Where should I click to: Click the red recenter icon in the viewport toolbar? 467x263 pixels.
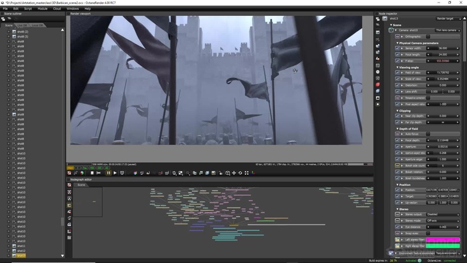coord(69,173)
